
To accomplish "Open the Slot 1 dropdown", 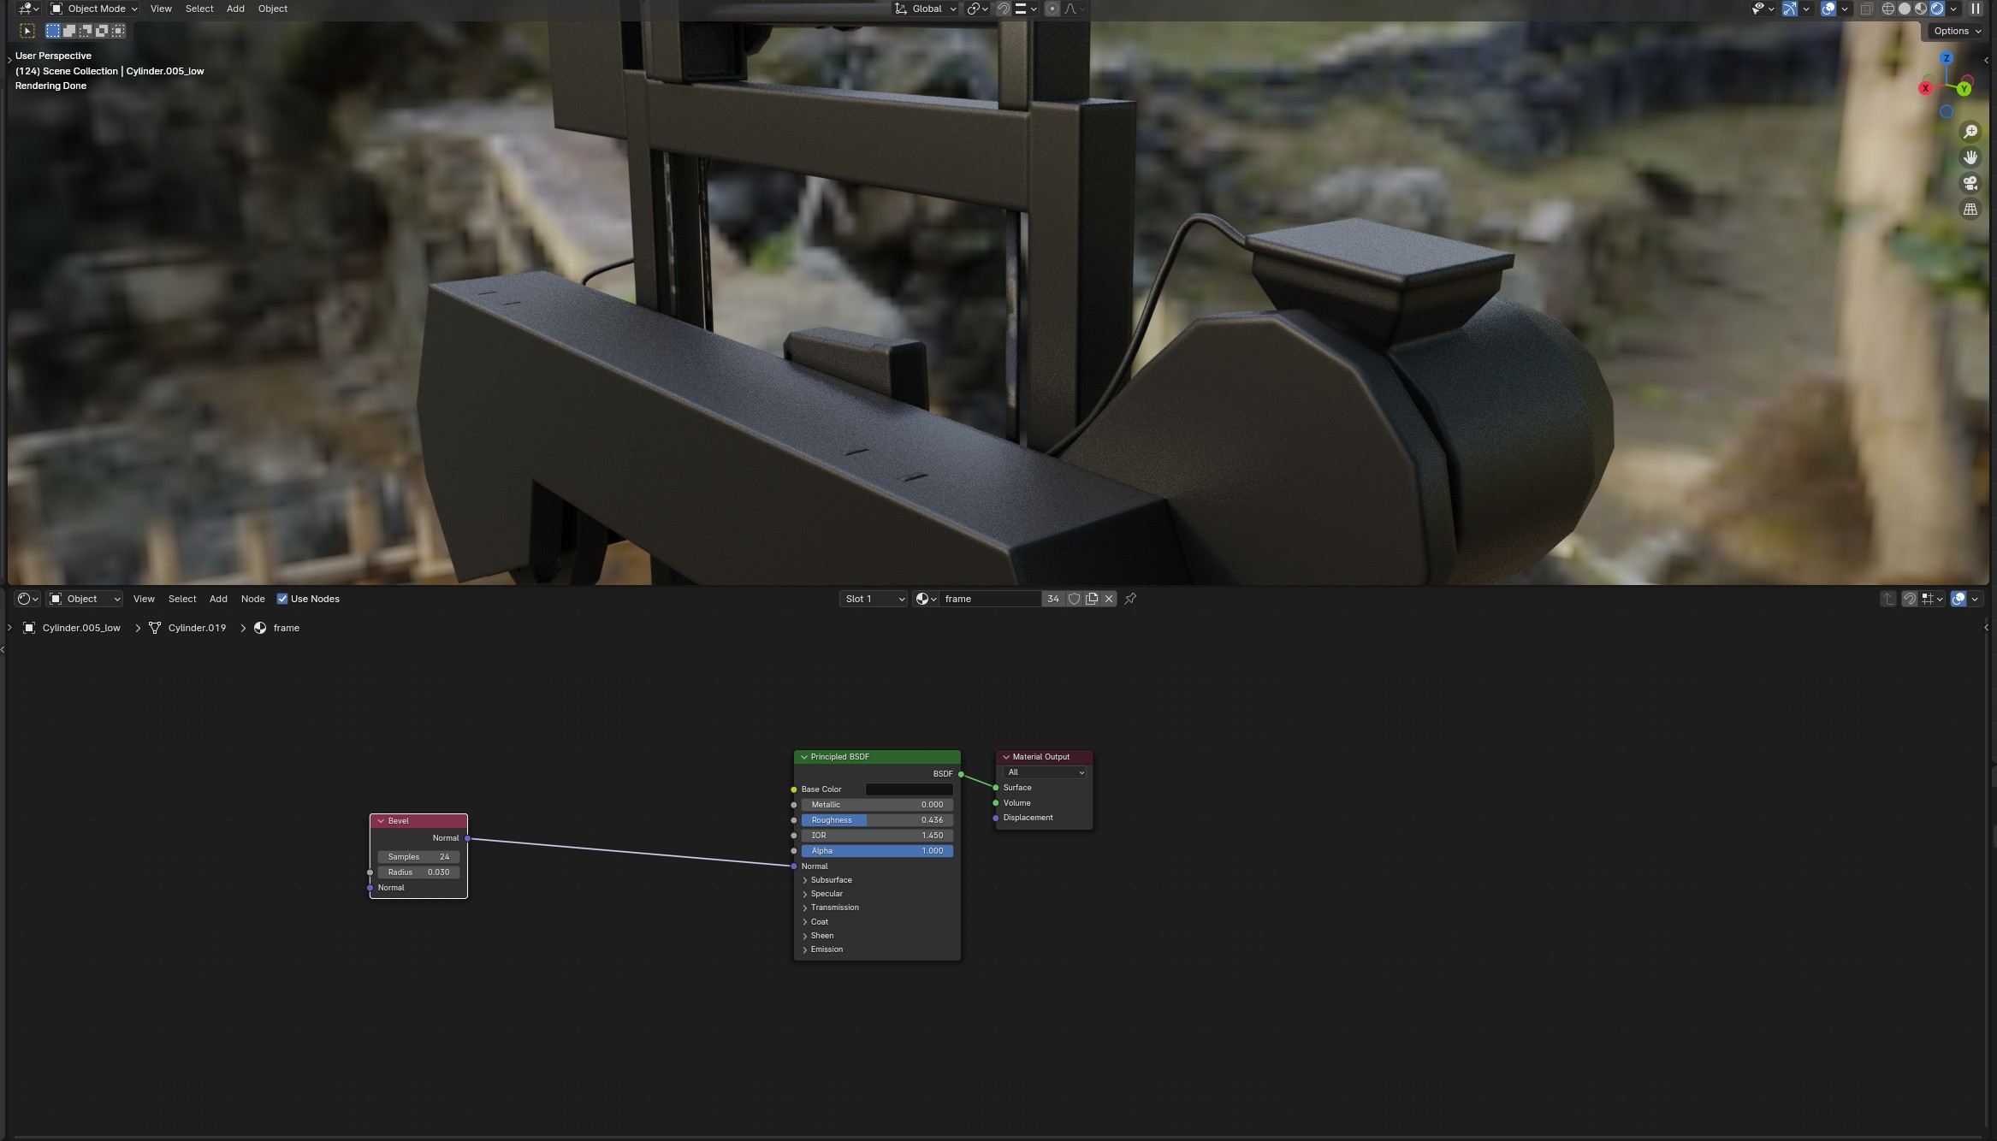I will [873, 599].
